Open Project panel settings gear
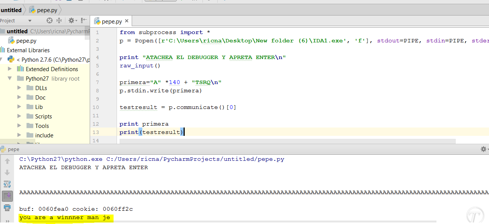Viewport: 489px width, 224px height. click(x=72, y=20)
